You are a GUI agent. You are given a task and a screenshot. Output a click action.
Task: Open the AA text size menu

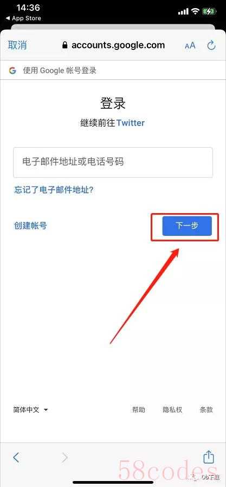click(190, 46)
